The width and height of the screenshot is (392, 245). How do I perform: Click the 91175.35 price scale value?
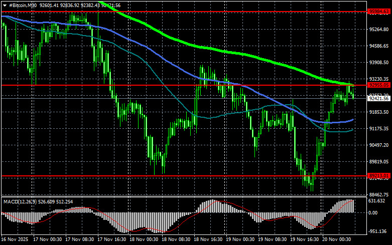379,128
